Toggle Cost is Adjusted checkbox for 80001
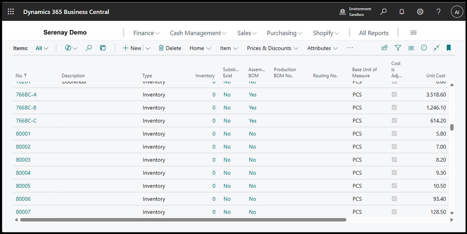 click(394, 134)
